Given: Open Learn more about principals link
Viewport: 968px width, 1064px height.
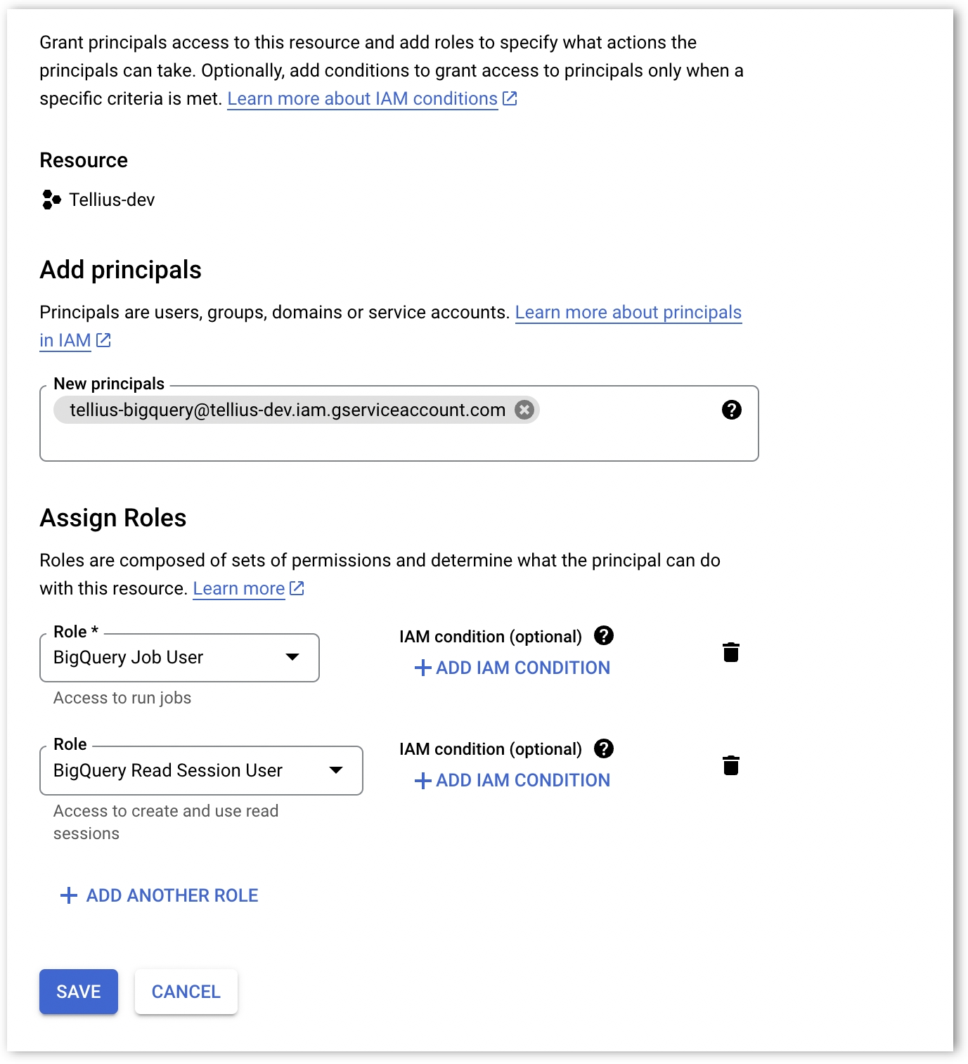Looking at the screenshot, I should click(628, 313).
